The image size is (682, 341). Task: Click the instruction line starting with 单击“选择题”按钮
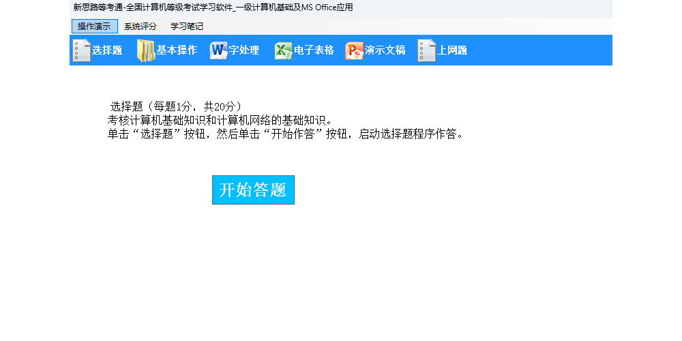pos(286,134)
